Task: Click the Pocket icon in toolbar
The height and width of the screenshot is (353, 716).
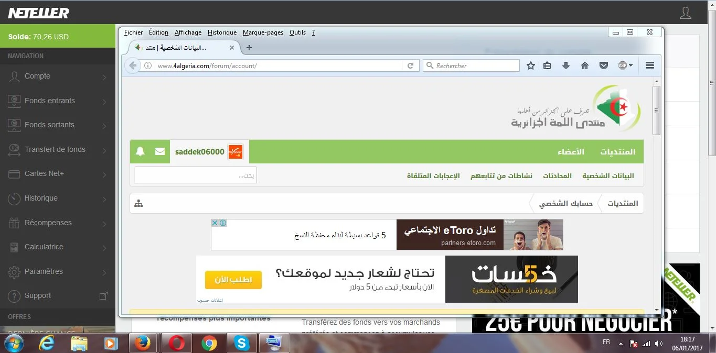Action: click(604, 65)
